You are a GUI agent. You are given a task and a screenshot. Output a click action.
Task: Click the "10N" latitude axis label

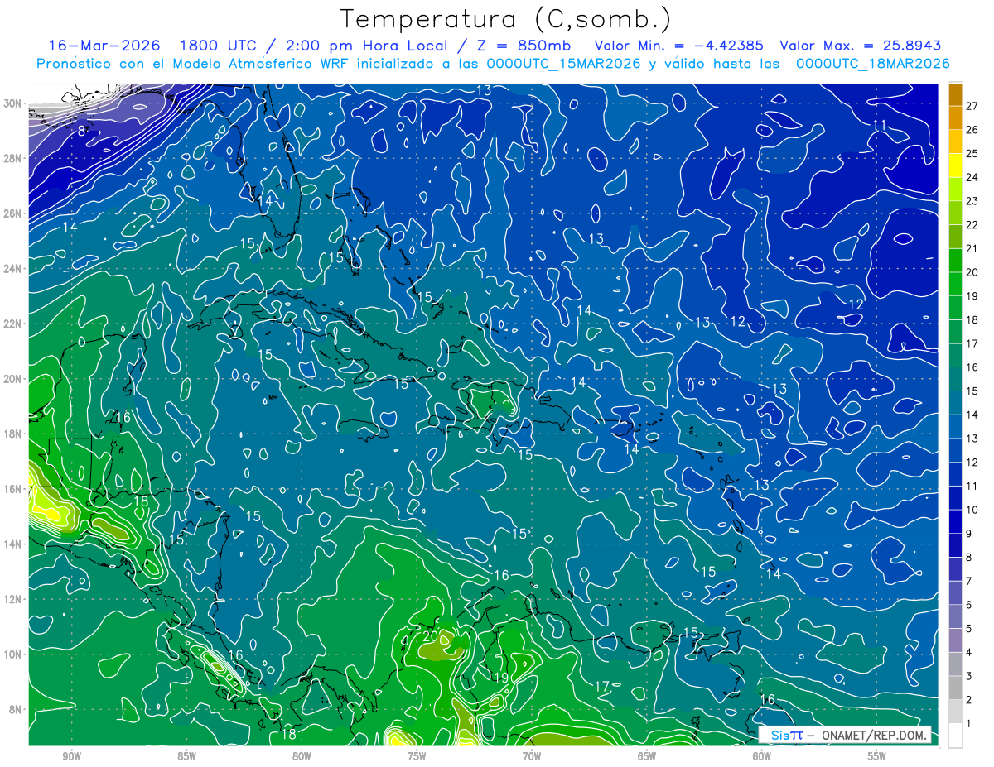point(13,654)
